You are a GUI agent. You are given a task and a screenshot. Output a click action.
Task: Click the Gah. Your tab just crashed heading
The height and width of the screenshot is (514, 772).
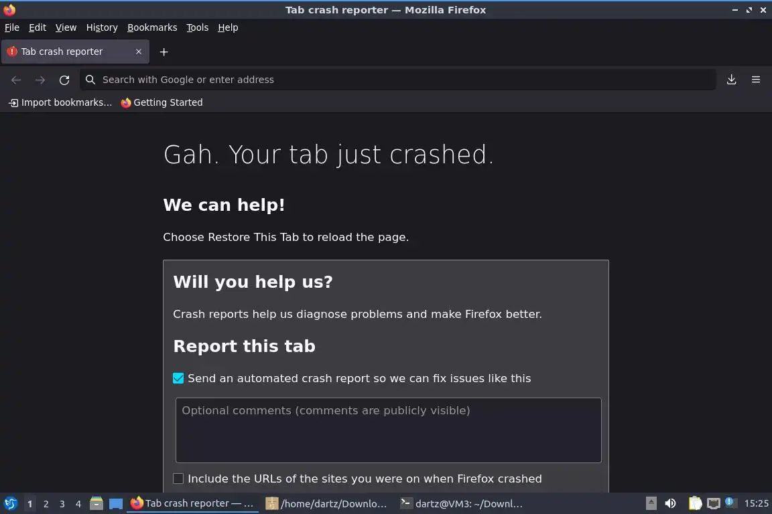(x=328, y=155)
